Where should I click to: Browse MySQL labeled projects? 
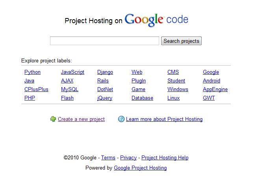(70, 90)
